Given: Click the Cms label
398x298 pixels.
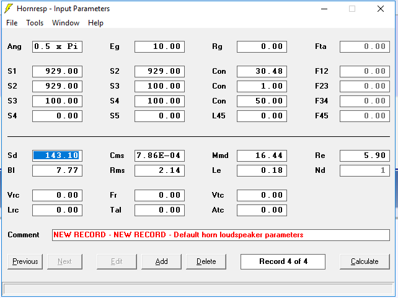Looking at the screenshot, I should [x=117, y=156].
